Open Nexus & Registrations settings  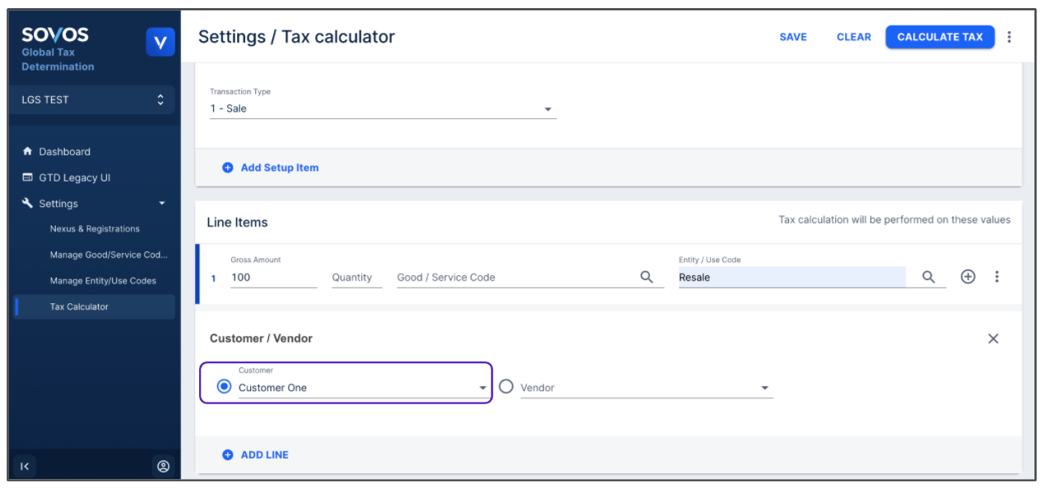point(95,229)
